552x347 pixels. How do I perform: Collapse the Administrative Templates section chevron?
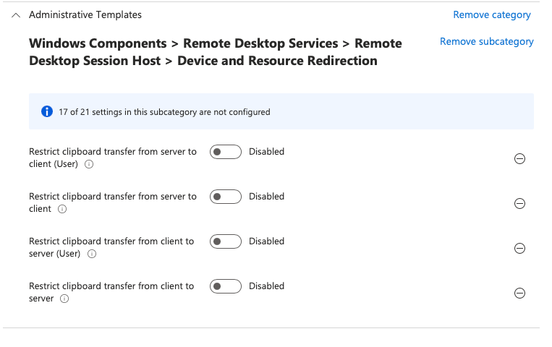16,15
